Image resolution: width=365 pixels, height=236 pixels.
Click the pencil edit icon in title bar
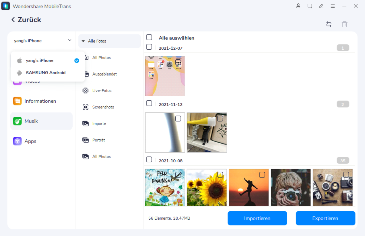point(321,6)
